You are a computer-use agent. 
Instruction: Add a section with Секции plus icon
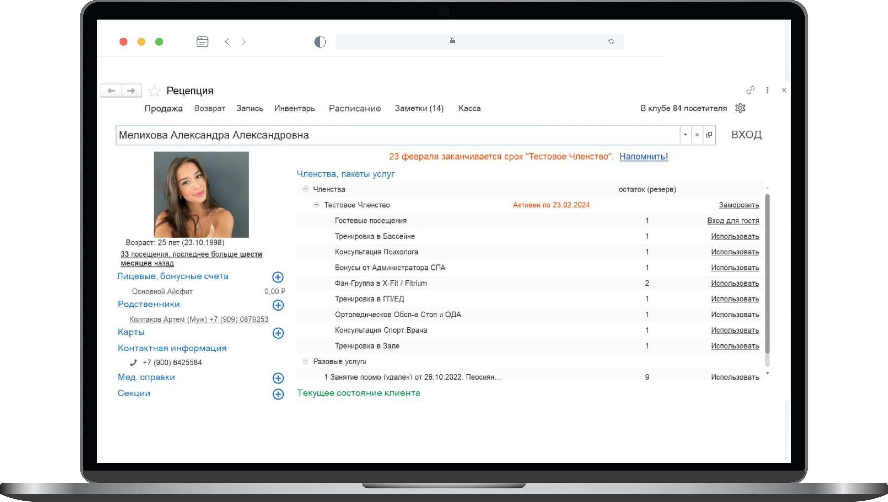click(278, 394)
